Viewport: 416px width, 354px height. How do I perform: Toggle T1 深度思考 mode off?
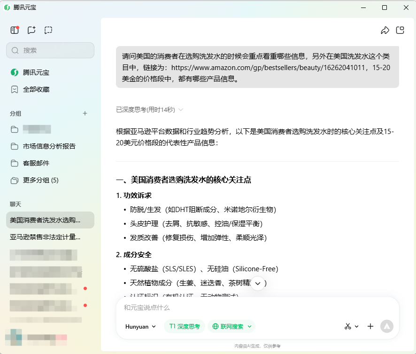coord(184,326)
